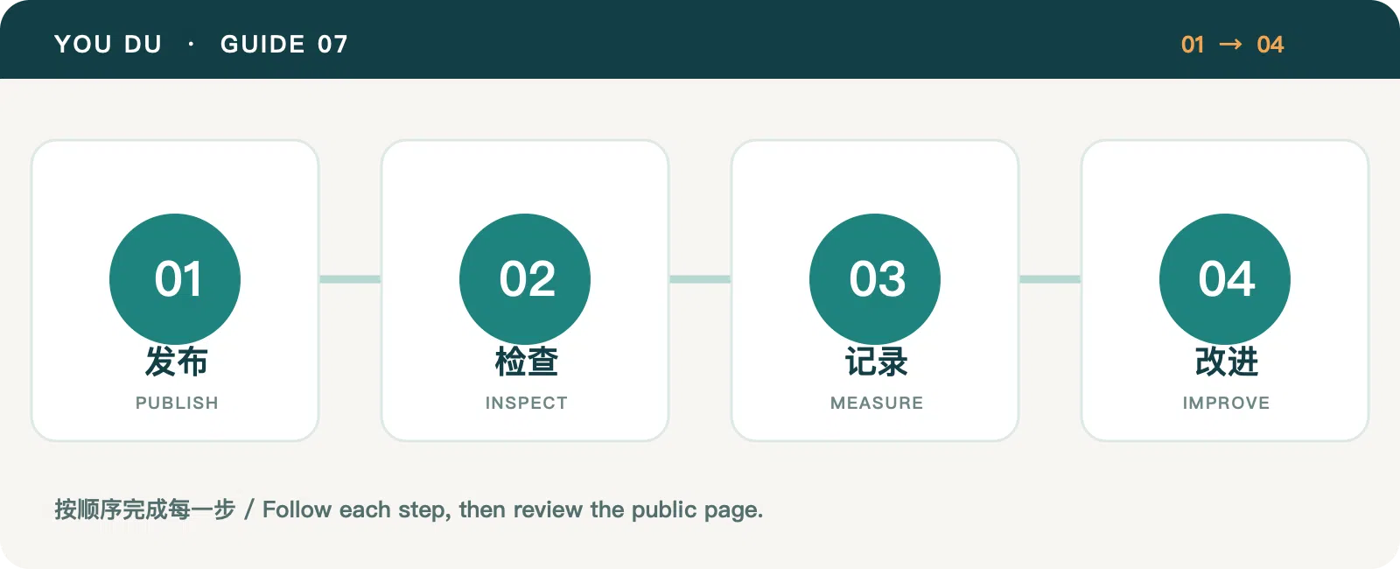The image size is (1400, 569).
Task: Click the GUIDE 07 header text
Action: pyautogui.click(x=284, y=45)
